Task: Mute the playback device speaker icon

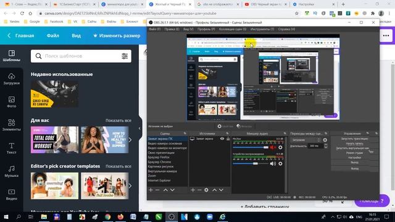Action: [x=273, y=163]
